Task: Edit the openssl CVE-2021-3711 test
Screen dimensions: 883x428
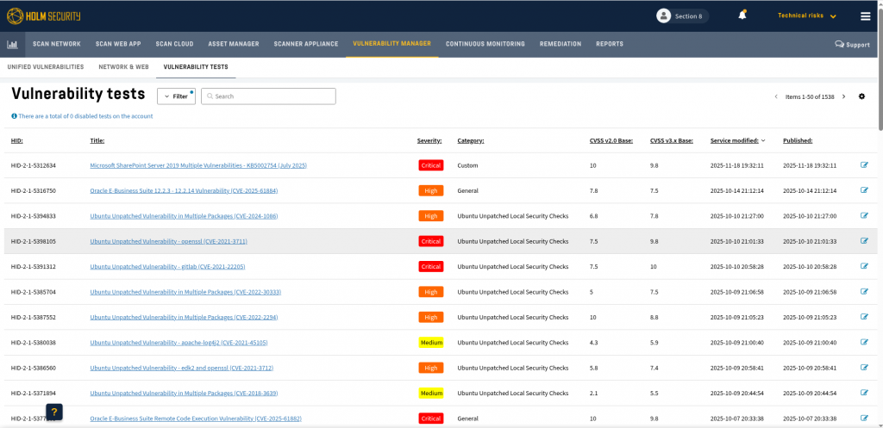Action: pyautogui.click(x=864, y=241)
